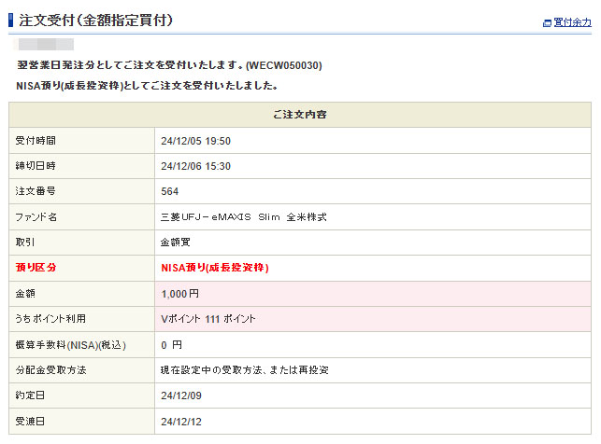Viewport: 601px width, 444px height.
Task: Click fund name 三菱UFJ-eMAXIS Slim 全米株式
Action: pyautogui.click(x=243, y=216)
